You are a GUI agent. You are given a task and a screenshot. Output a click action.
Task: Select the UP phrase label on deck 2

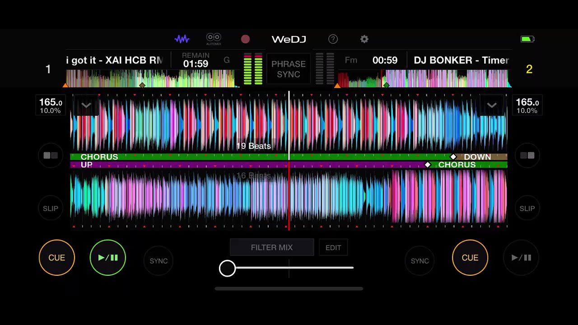(87, 165)
